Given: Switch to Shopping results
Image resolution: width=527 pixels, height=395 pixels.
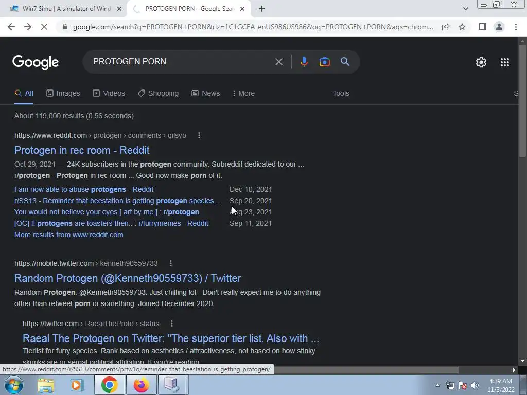Looking at the screenshot, I should (159, 94).
